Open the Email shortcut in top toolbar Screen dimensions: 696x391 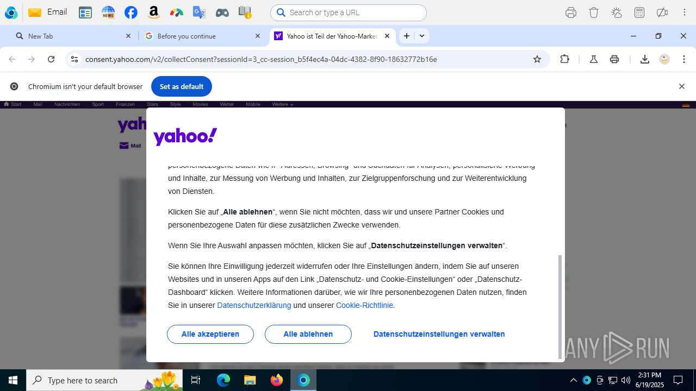(47, 12)
